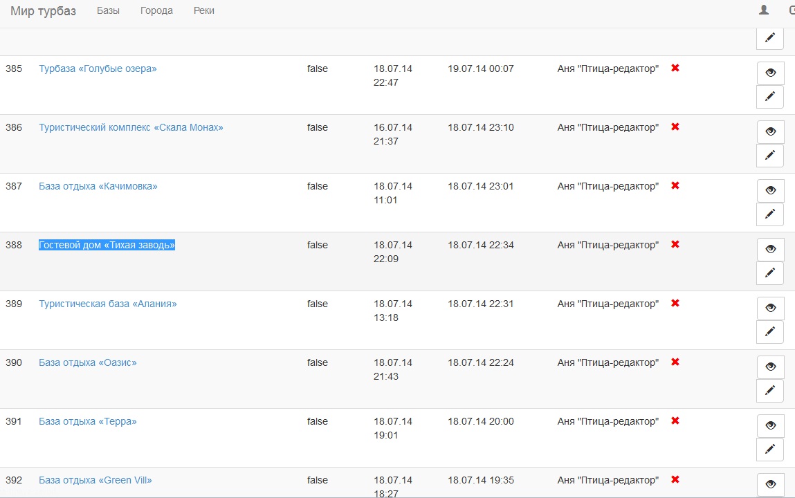Edit row 388 «Тихая заводь» with pencil icon
The image size is (795, 498).
tap(770, 273)
